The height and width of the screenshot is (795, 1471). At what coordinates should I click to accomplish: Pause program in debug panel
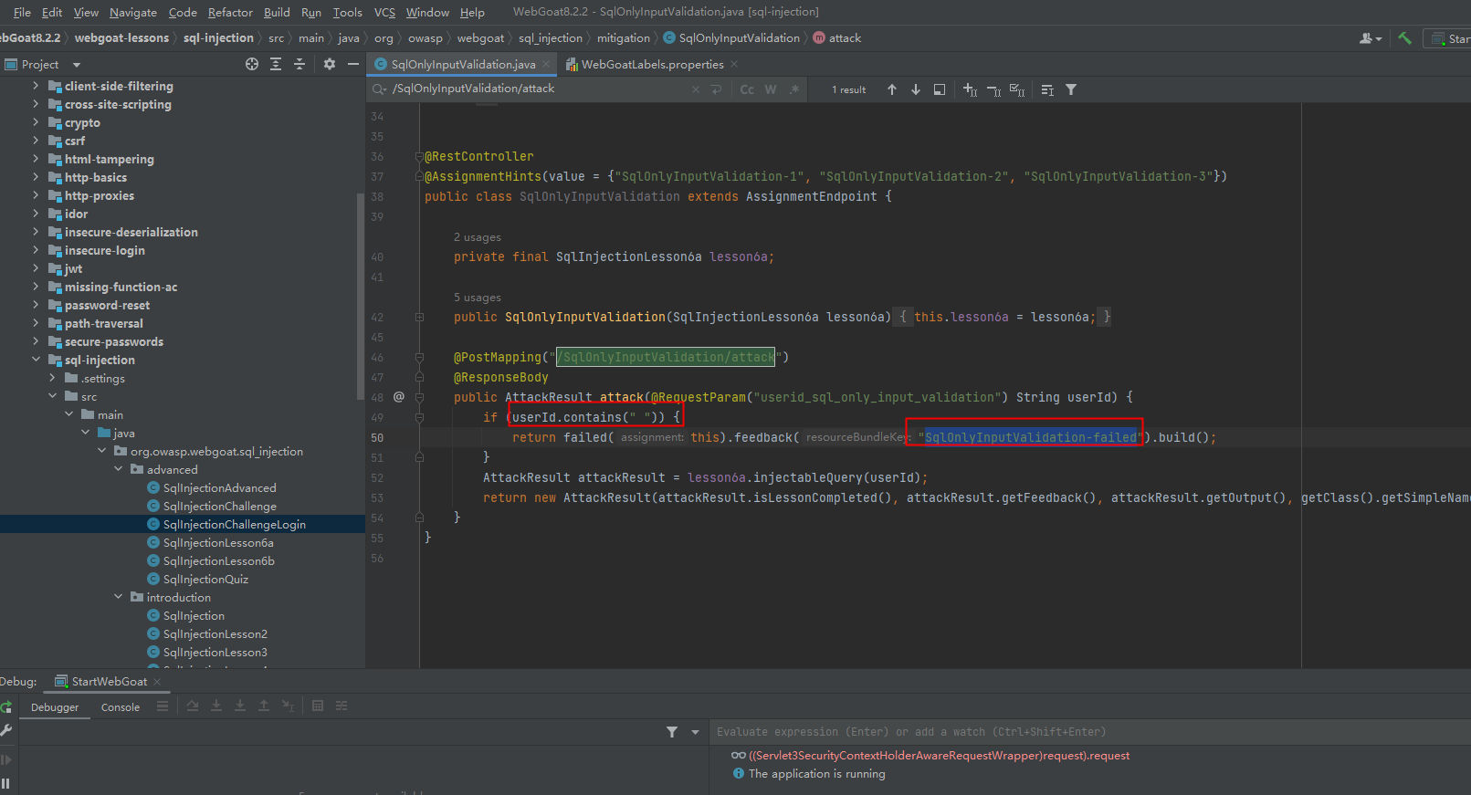[x=6, y=783]
